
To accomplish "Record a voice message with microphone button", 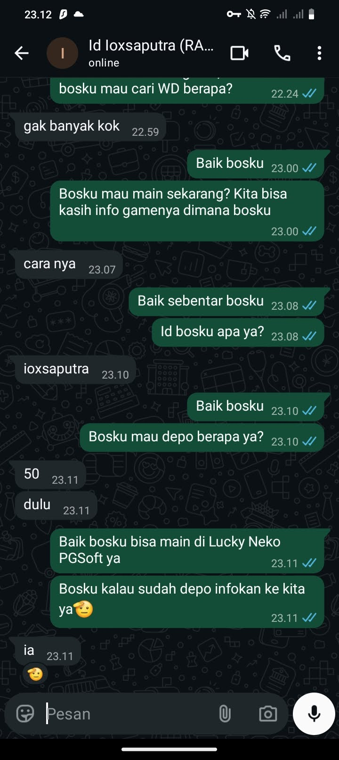I will point(314,714).
